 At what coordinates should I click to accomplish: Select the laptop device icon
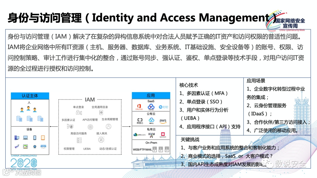(26, 138)
